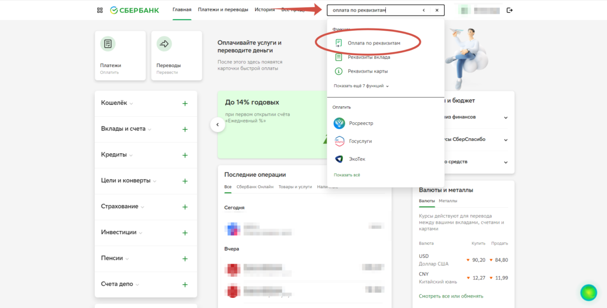Expand the Страхование section chevron
This screenshot has height=308, width=607.
[x=142, y=207]
